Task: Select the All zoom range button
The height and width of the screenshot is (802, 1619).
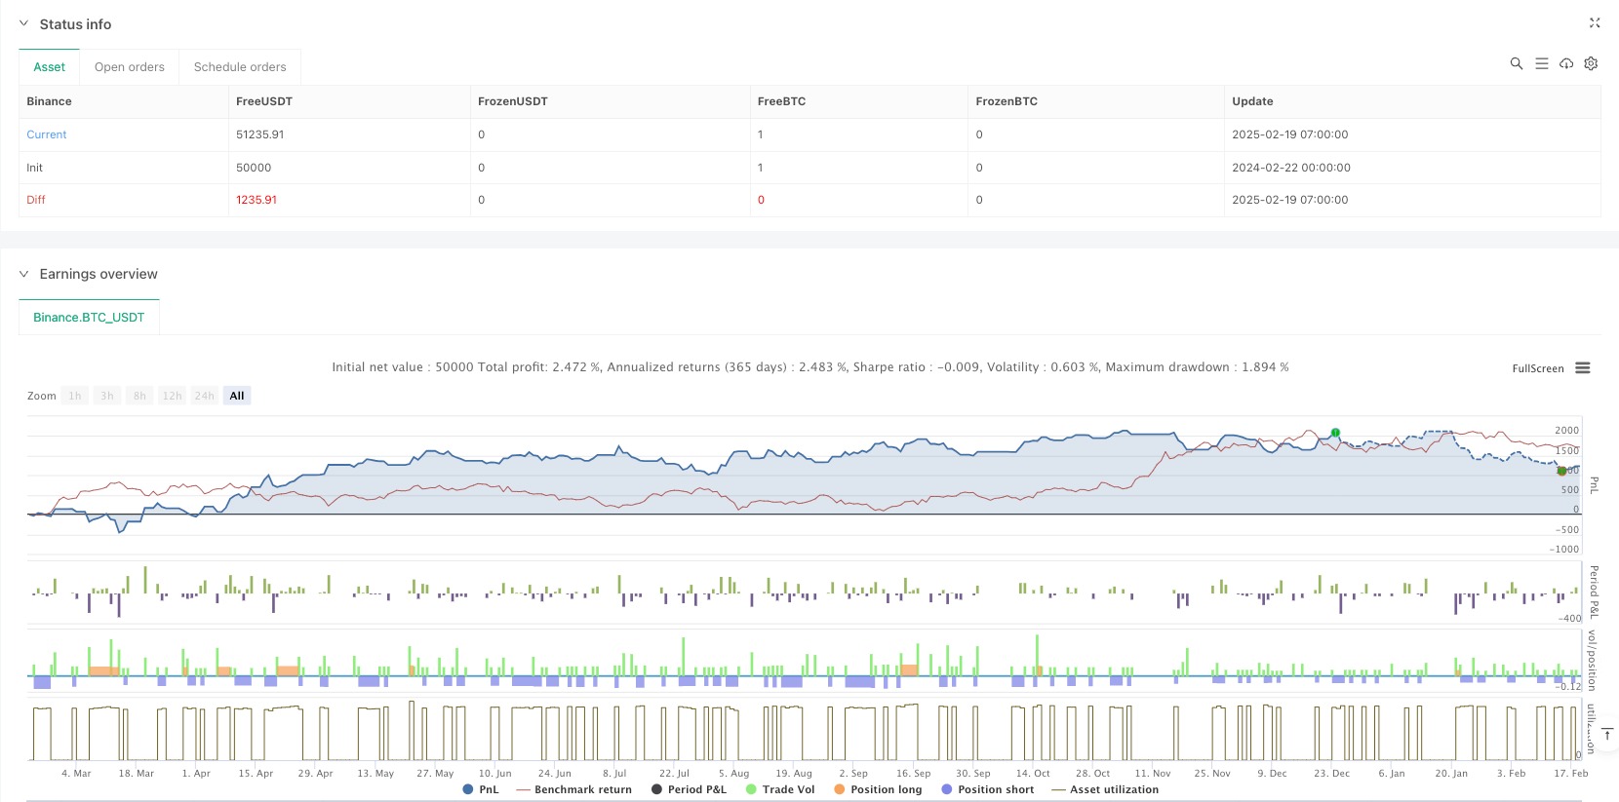Action: click(237, 396)
